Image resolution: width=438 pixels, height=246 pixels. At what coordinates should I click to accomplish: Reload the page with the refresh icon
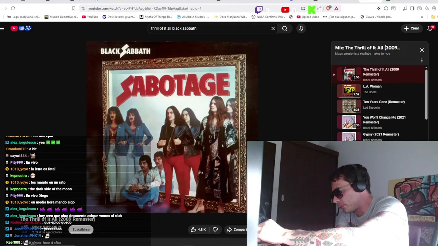click(13, 8)
